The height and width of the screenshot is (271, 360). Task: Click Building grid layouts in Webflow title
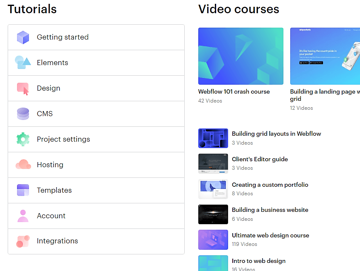(x=277, y=134)
